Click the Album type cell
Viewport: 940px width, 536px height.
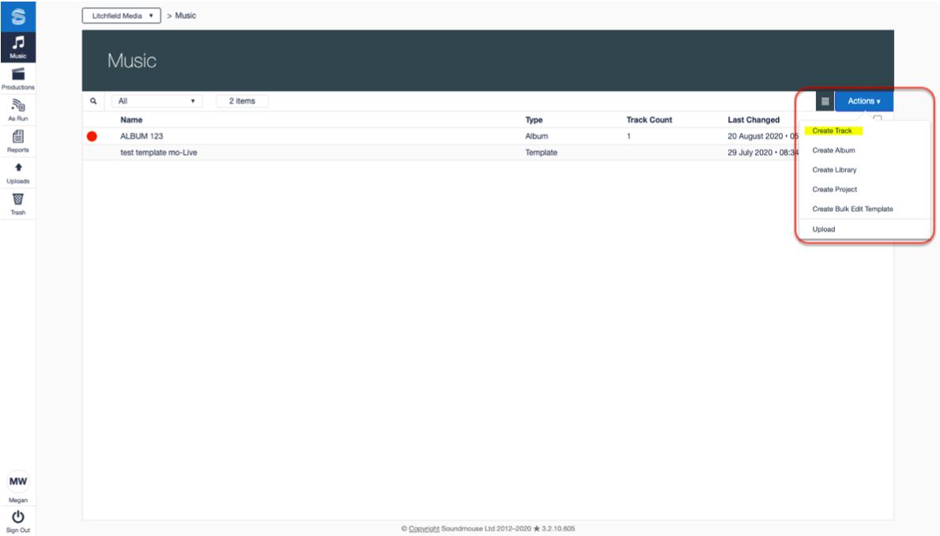pyautogui.click(x=537, y=136)
